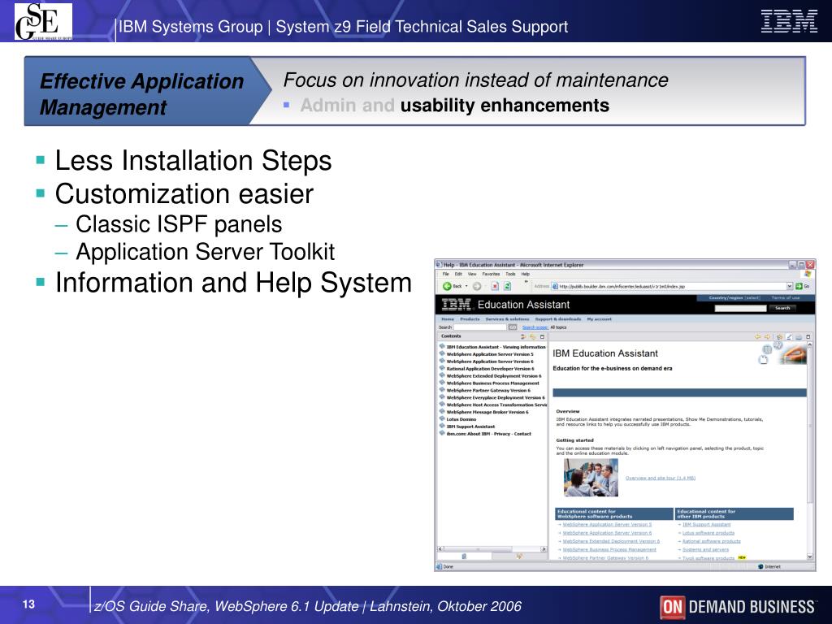Image resolution: width=832 pixels, height=624 pixels.
Task: Click the Search Results tab icon at pane bottom
Action: click(519, 557)
